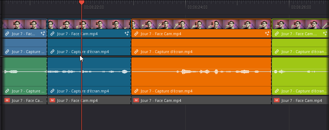This screenshot has width=329, height=130.
Task: Click the red playhead handle on the ruler
Action: [81, 2]
